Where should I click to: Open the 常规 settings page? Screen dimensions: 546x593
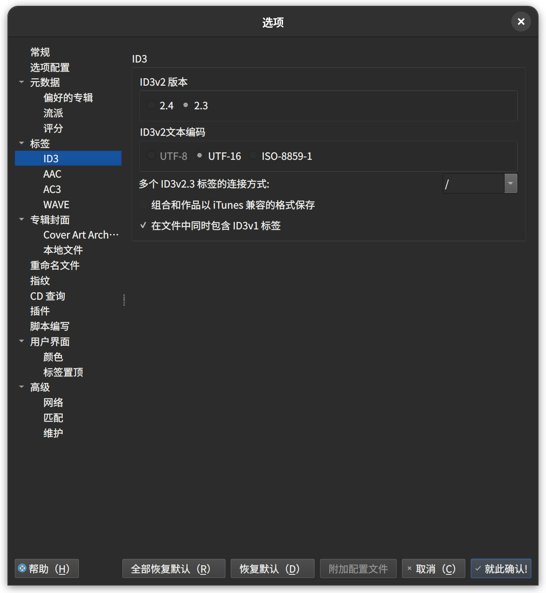pos(40,52)
